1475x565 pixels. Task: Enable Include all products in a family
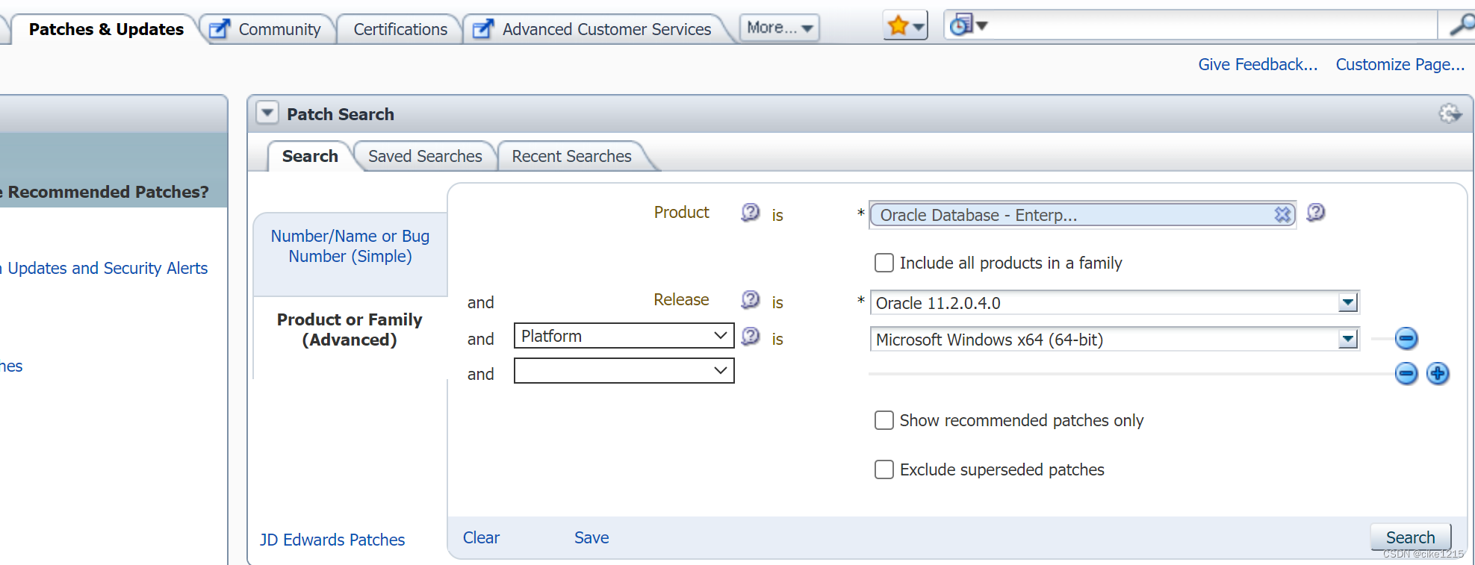[884, 263]
